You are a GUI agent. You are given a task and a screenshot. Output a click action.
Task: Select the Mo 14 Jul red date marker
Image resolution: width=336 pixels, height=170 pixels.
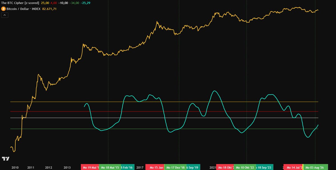point(293,167)
